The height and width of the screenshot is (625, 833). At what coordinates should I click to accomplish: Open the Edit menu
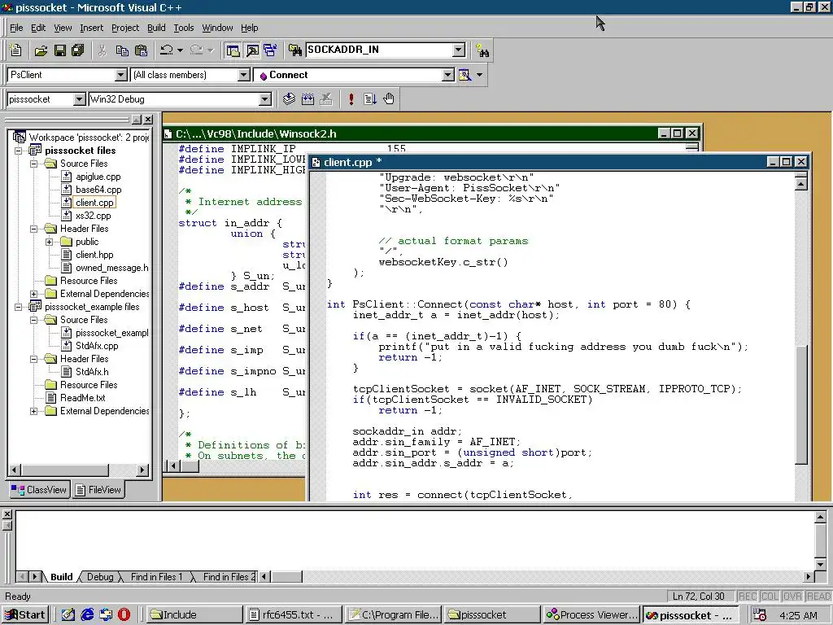38,28
